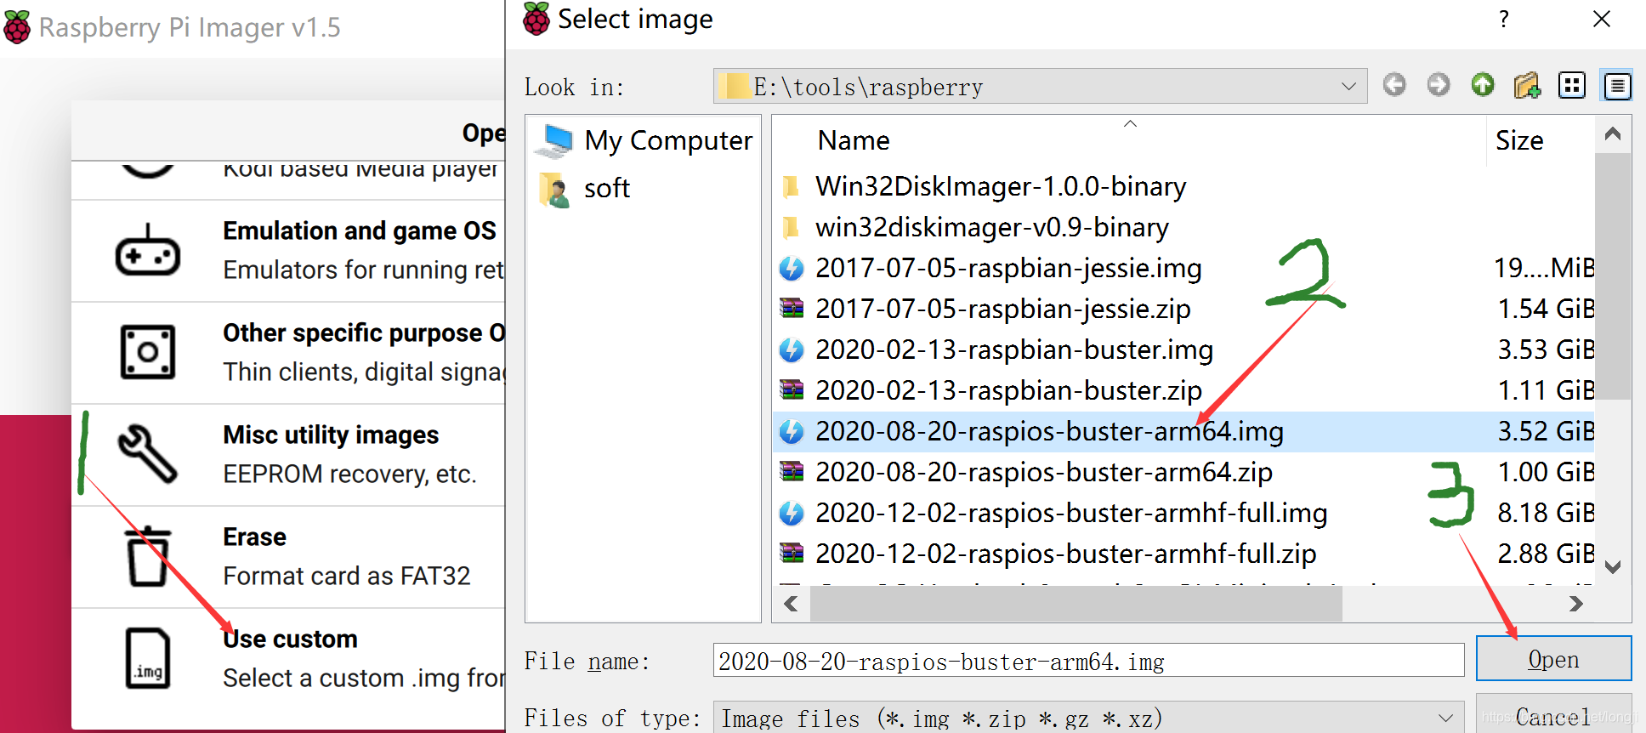The width and height of the screenshot is (1646, 733).
Task: Click vertical scrollbar down arrow
Action: [x=1612, y=566]
